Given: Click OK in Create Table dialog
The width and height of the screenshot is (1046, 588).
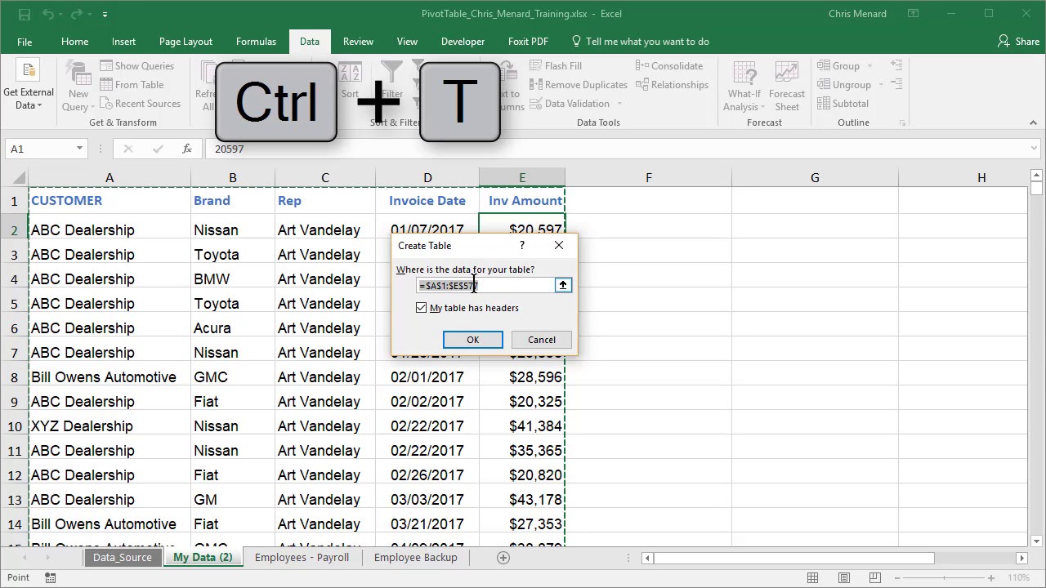Looking at the screenshot, I should [x=473, y=340].
